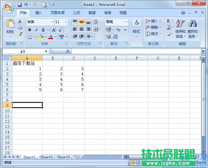This screenshot has width=208, height=168.
Task: Increase decimal places
Action: [x=109, y=37]
